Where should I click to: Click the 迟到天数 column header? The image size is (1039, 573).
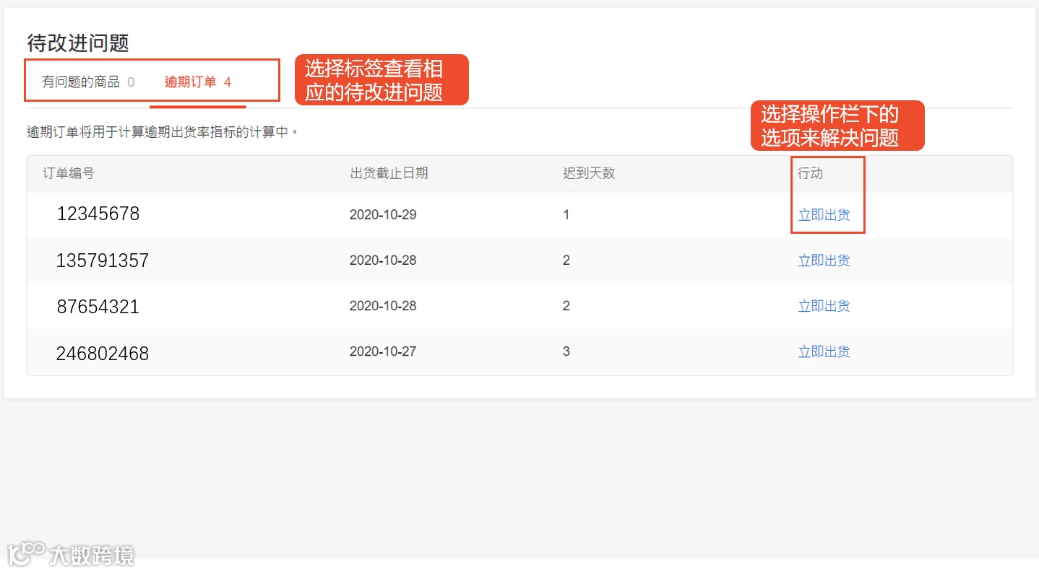coord(589,173)
